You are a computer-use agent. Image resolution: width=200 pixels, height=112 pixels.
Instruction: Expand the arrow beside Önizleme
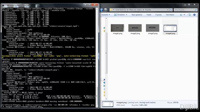[127, 15]
